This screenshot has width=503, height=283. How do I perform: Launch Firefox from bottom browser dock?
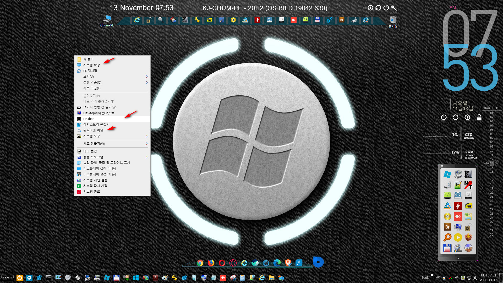coord(211,263)
